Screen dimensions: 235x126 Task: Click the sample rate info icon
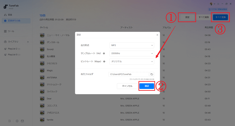(104, 53)
